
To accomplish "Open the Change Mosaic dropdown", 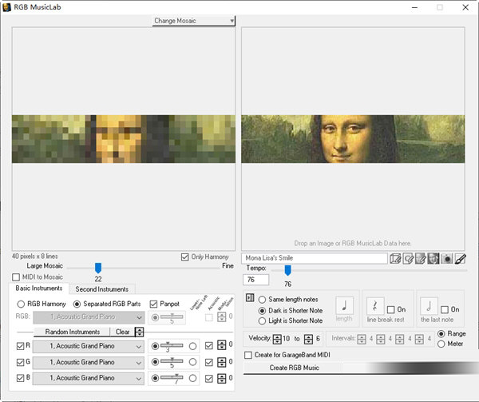I will tap(194, 21).
